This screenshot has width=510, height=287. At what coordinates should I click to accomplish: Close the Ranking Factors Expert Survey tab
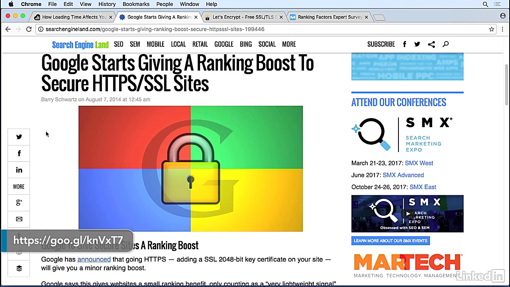coord(366,17)
